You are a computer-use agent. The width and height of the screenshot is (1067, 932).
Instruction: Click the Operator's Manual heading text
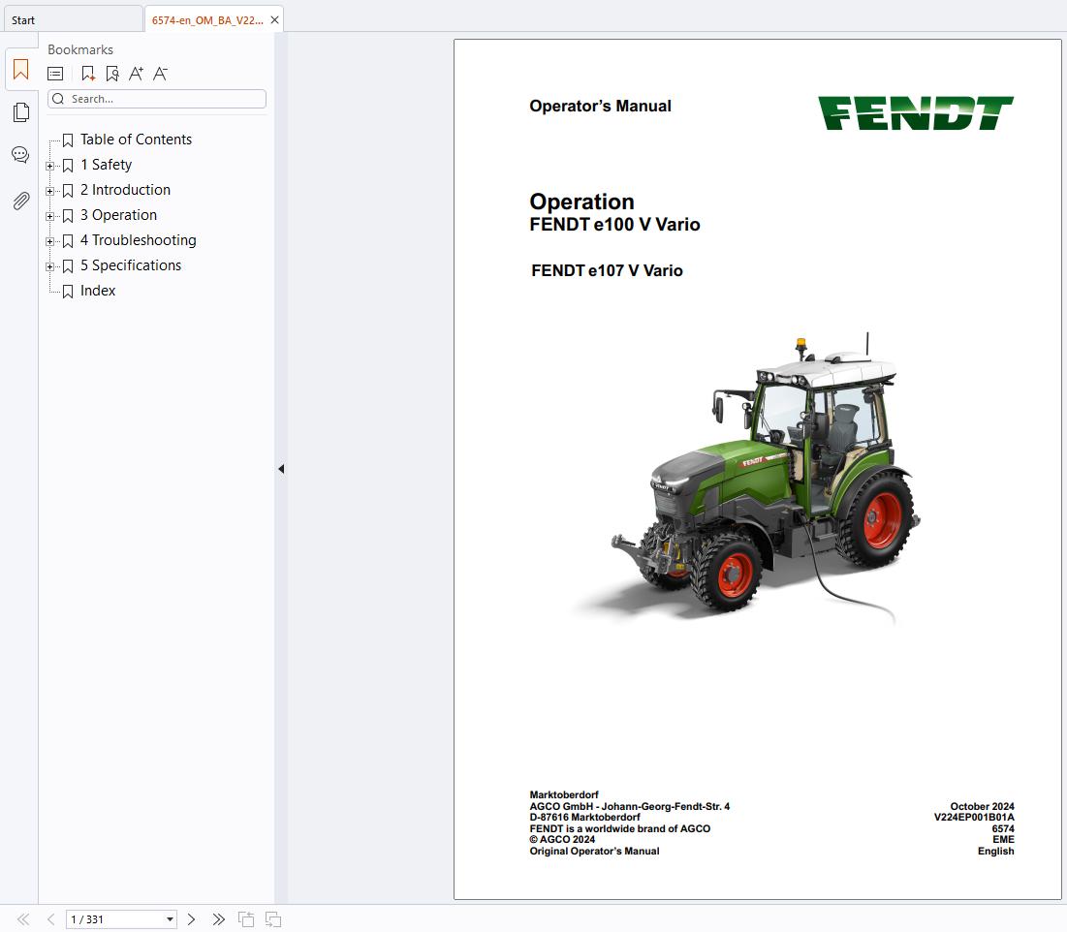click(600, 107)
